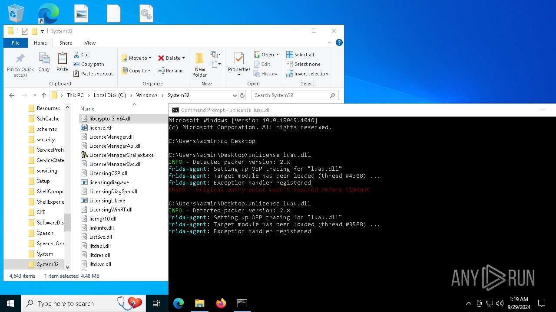Switch to the Home ribbon tab
The image size is (556, 312).
click(x=40, y=43)
